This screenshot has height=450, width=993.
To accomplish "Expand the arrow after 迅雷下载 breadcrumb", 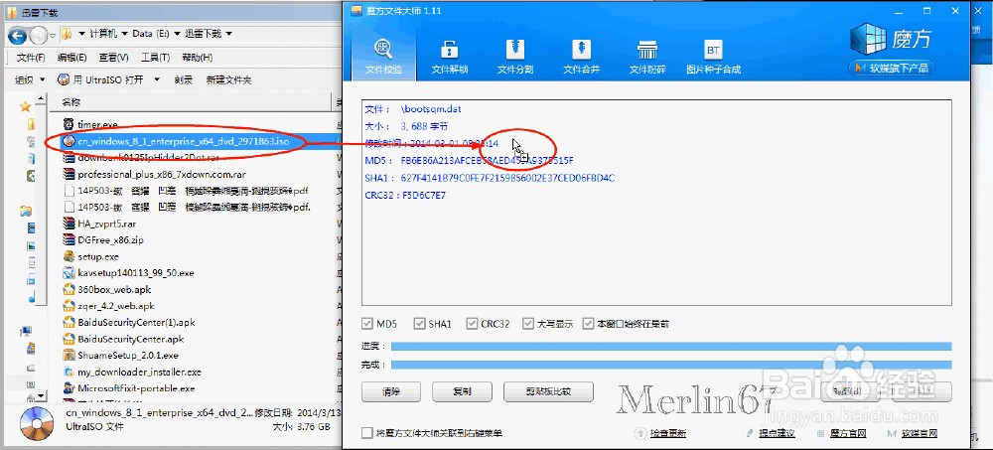I will click(x=228, y=34).
